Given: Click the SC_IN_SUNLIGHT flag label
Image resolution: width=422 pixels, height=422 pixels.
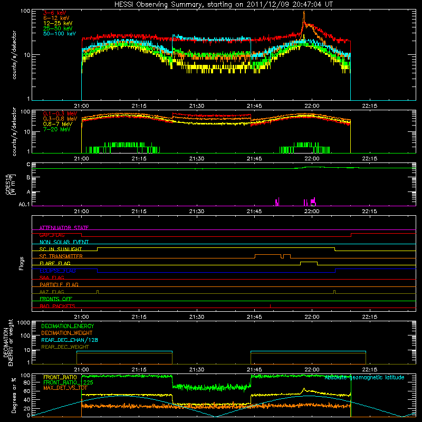Looking at the screenshot, I should [61, 249].
